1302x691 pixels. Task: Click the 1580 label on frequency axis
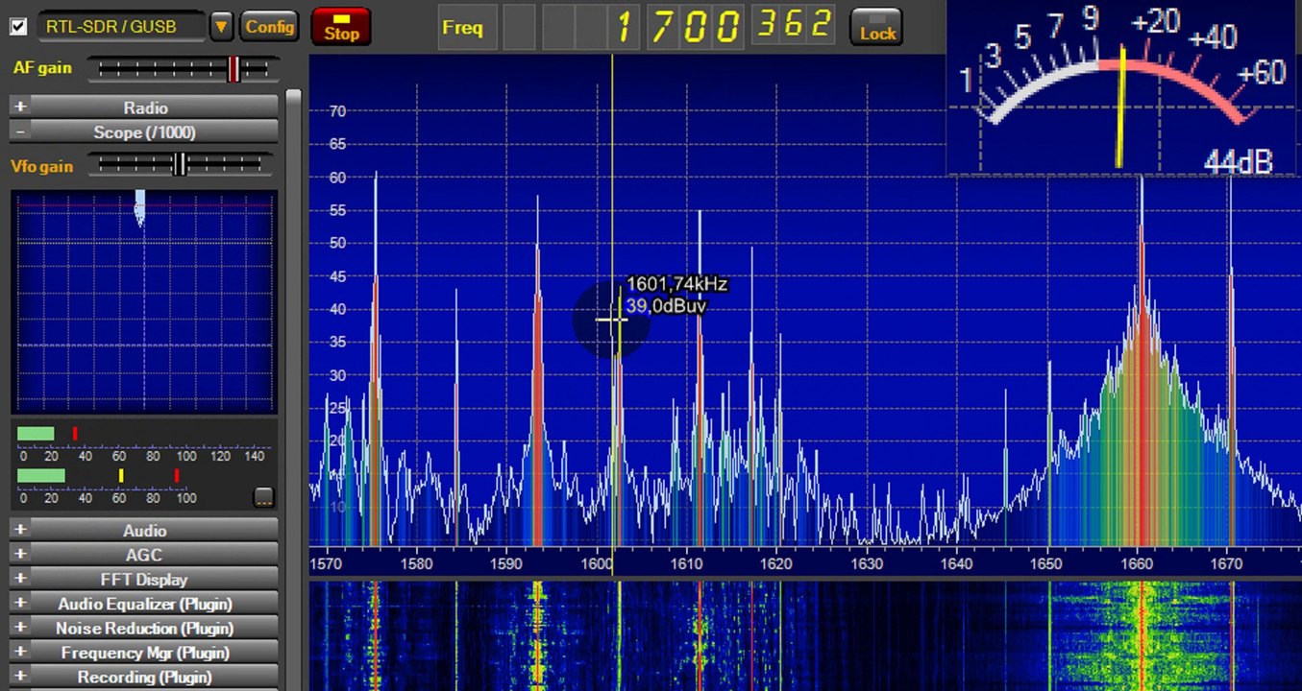pyautogui.click(x=417, y=564)
